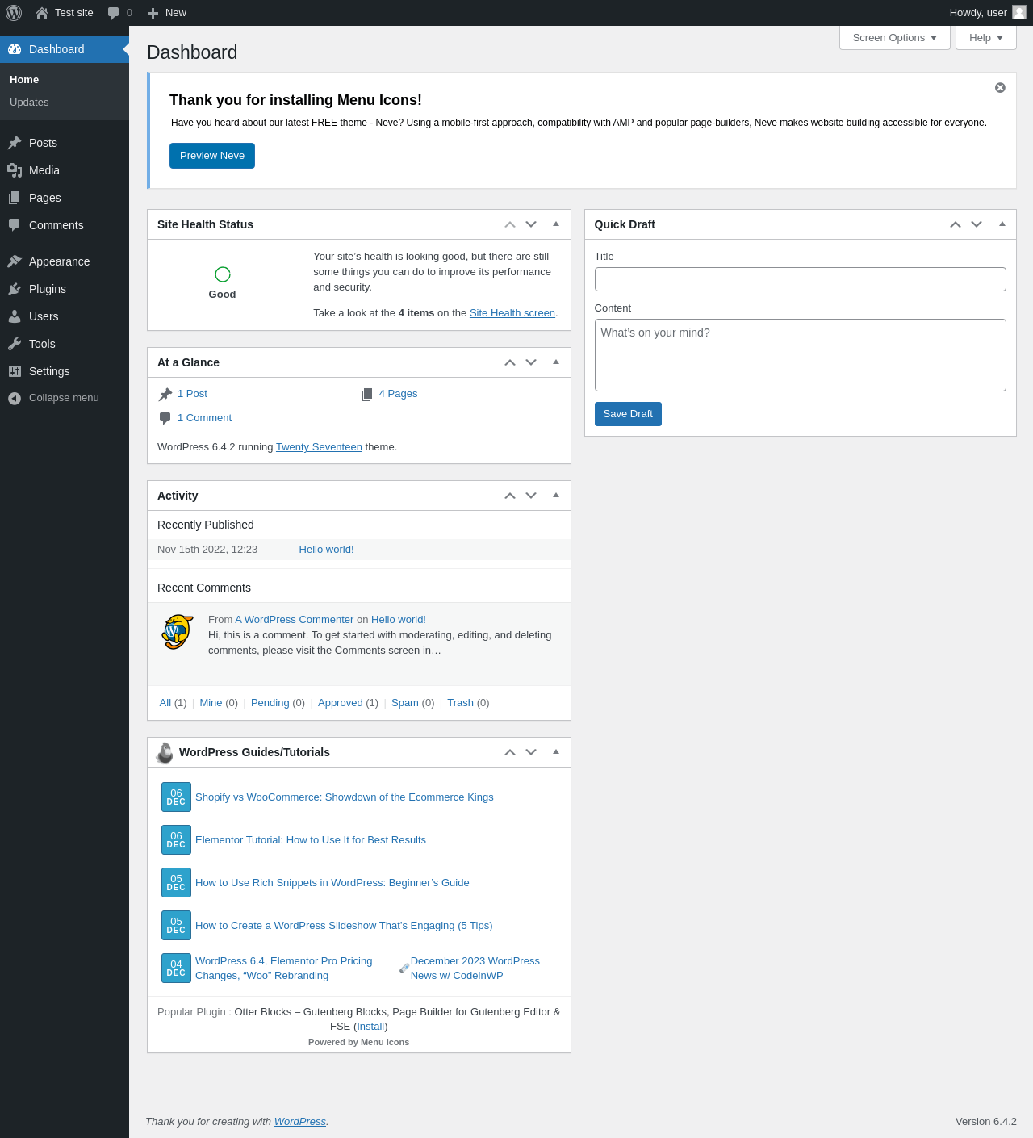Toggle the Quick Draft panel
The image size is (1033, 1138).
click(1002, 224)
